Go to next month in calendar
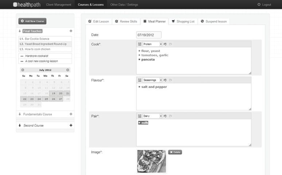This screenshot has width=282, height=175. pos(67,70)
